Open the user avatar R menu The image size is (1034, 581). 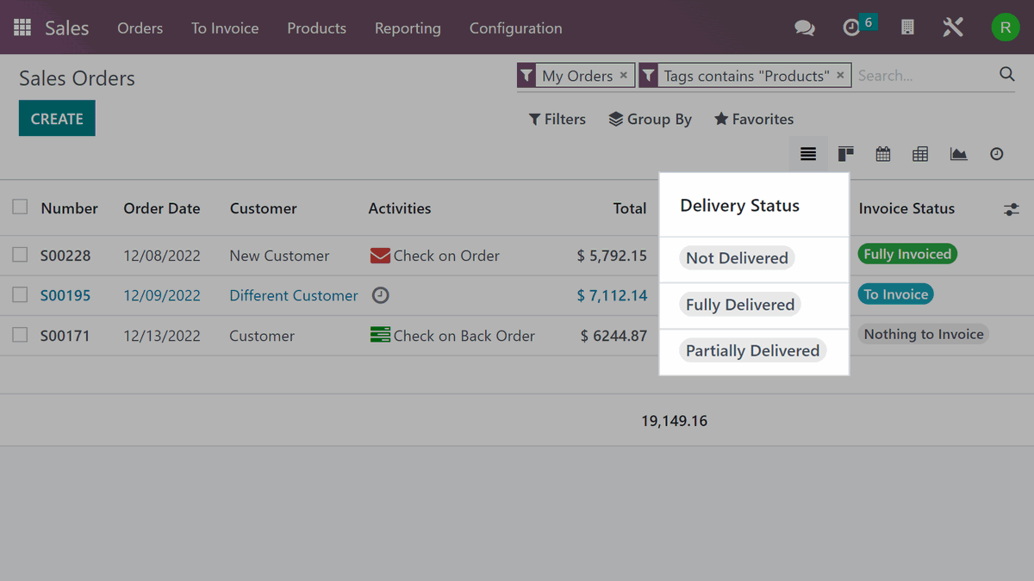click(x=1005, y=28)
